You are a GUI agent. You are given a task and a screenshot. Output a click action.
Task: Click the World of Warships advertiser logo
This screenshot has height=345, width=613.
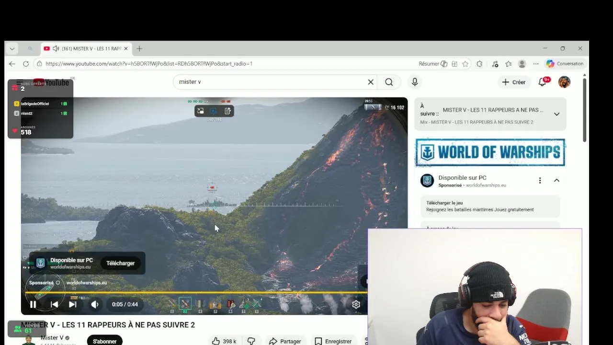click(x=427, y=181)
